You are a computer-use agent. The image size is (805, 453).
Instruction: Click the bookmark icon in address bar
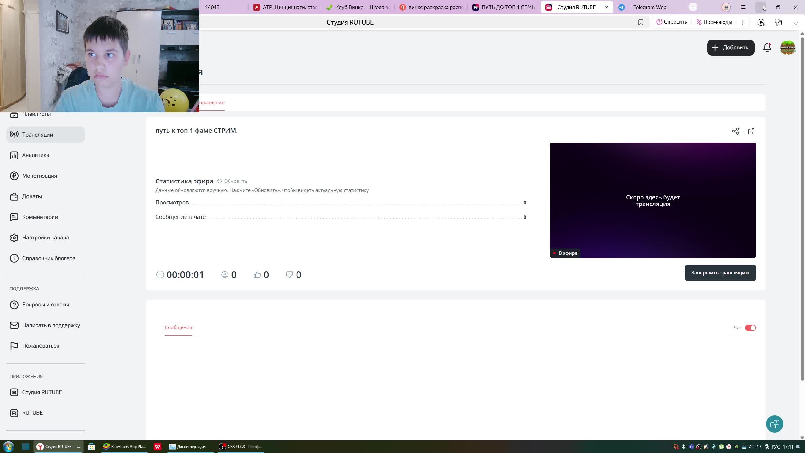(641, 22)
